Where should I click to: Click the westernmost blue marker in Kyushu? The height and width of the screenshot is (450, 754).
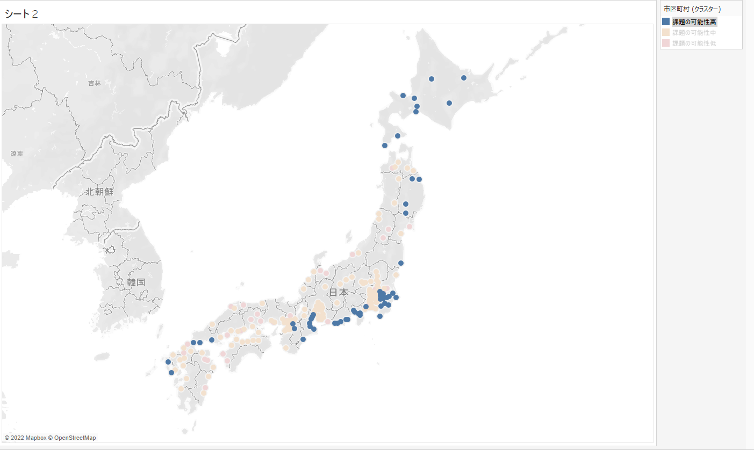coord(168,362)
